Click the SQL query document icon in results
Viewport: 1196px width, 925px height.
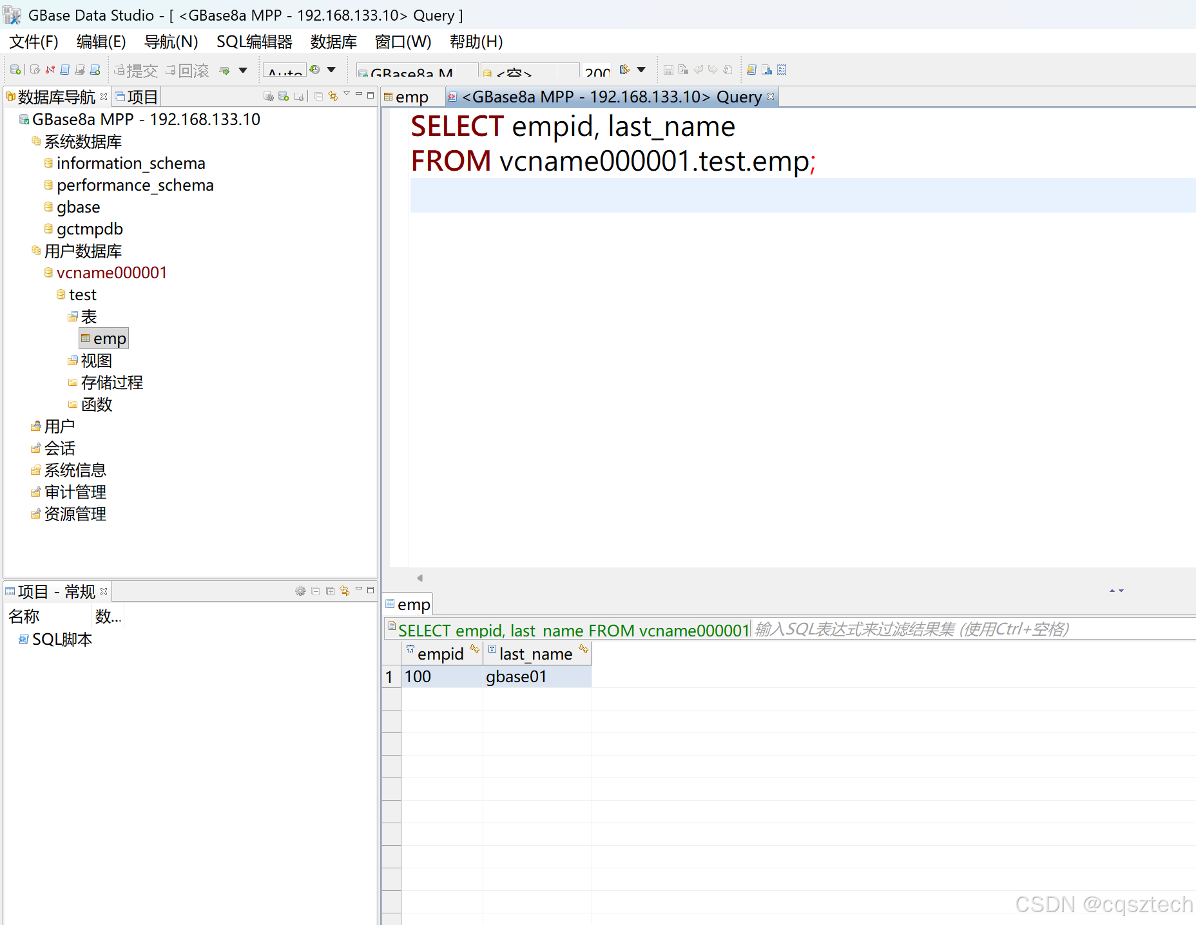coord(391,626)
